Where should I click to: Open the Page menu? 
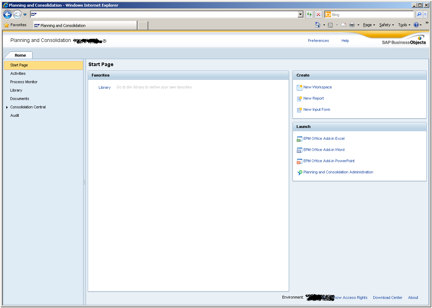click(369, 25)
